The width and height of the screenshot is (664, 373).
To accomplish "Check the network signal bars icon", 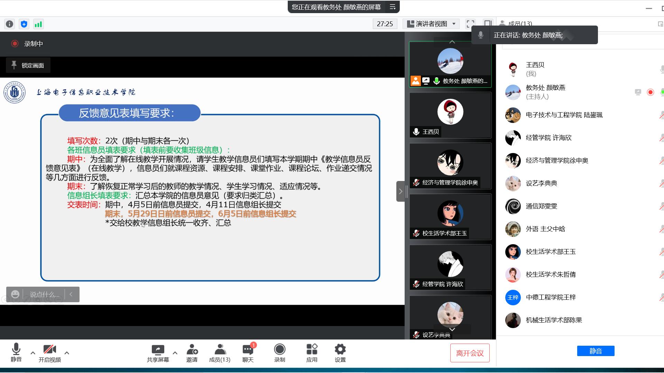I will pos(38,24).
